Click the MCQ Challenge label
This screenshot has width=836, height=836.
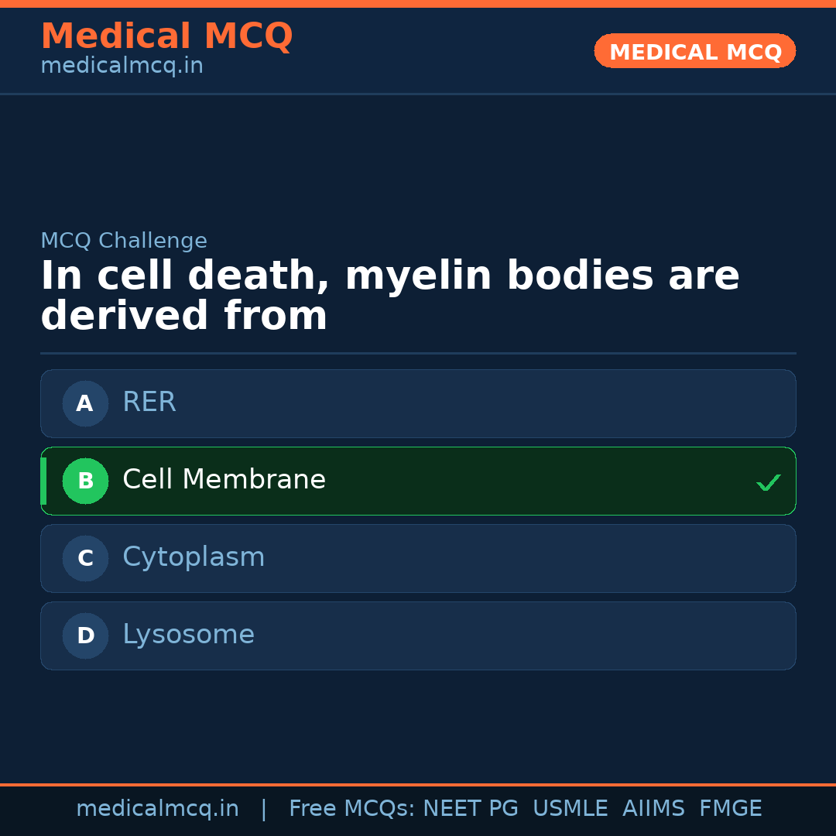(x=124, y=241)
